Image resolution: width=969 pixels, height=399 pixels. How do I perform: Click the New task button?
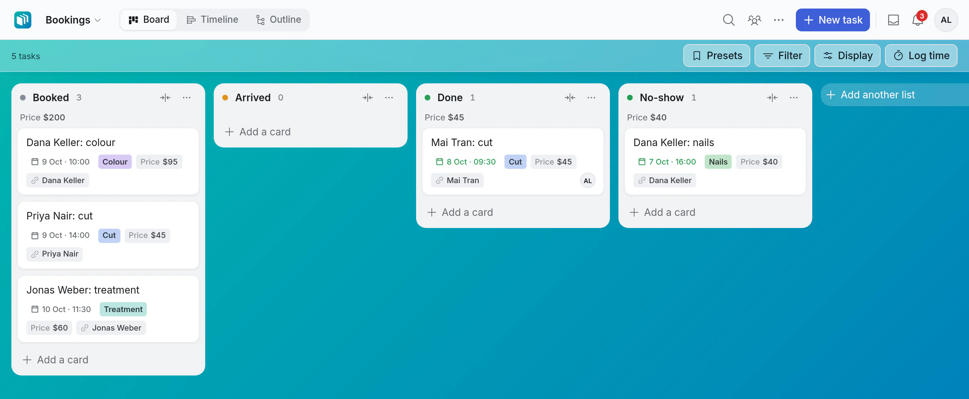[833, 20]
